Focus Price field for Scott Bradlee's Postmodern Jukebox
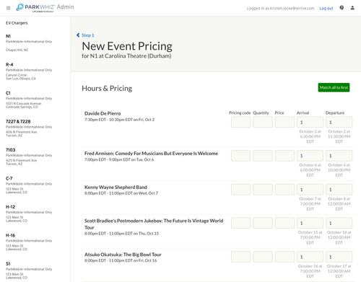The width and height of the screenshot is (361, 282). [284, 223]
